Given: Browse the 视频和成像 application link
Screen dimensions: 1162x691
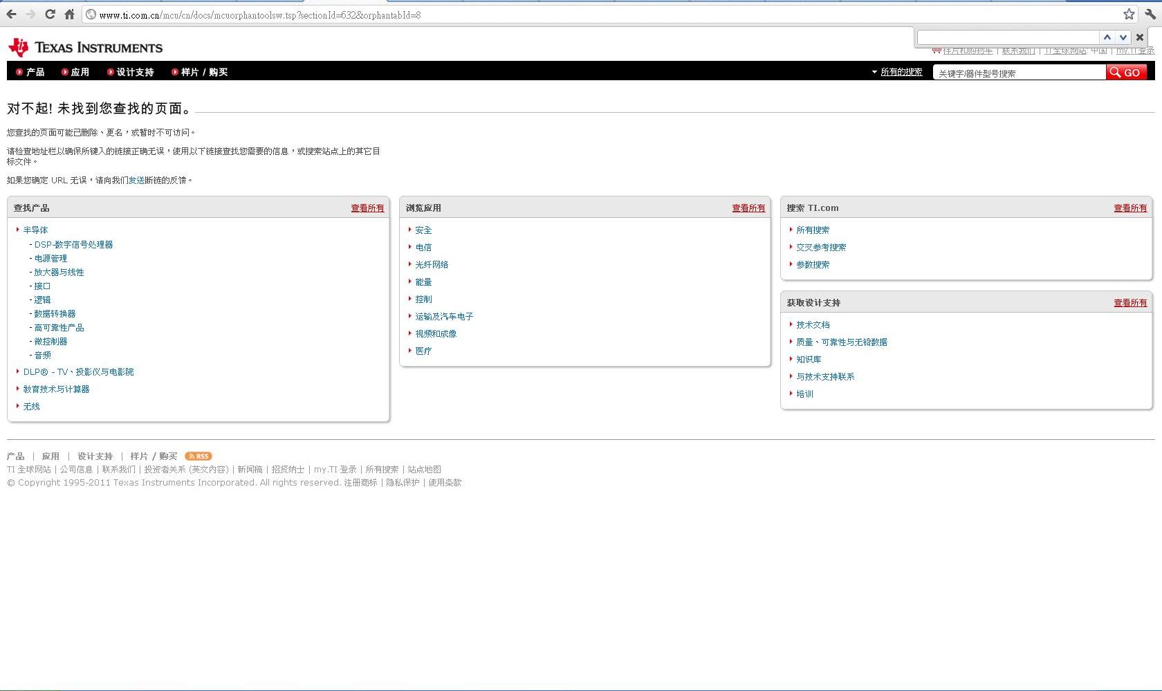Looking at the screenshot, I should [x=436, y=334].
